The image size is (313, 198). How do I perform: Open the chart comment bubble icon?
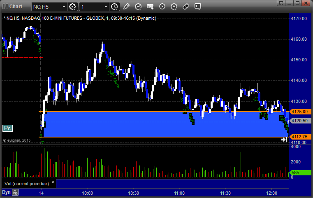coord(197,7)
